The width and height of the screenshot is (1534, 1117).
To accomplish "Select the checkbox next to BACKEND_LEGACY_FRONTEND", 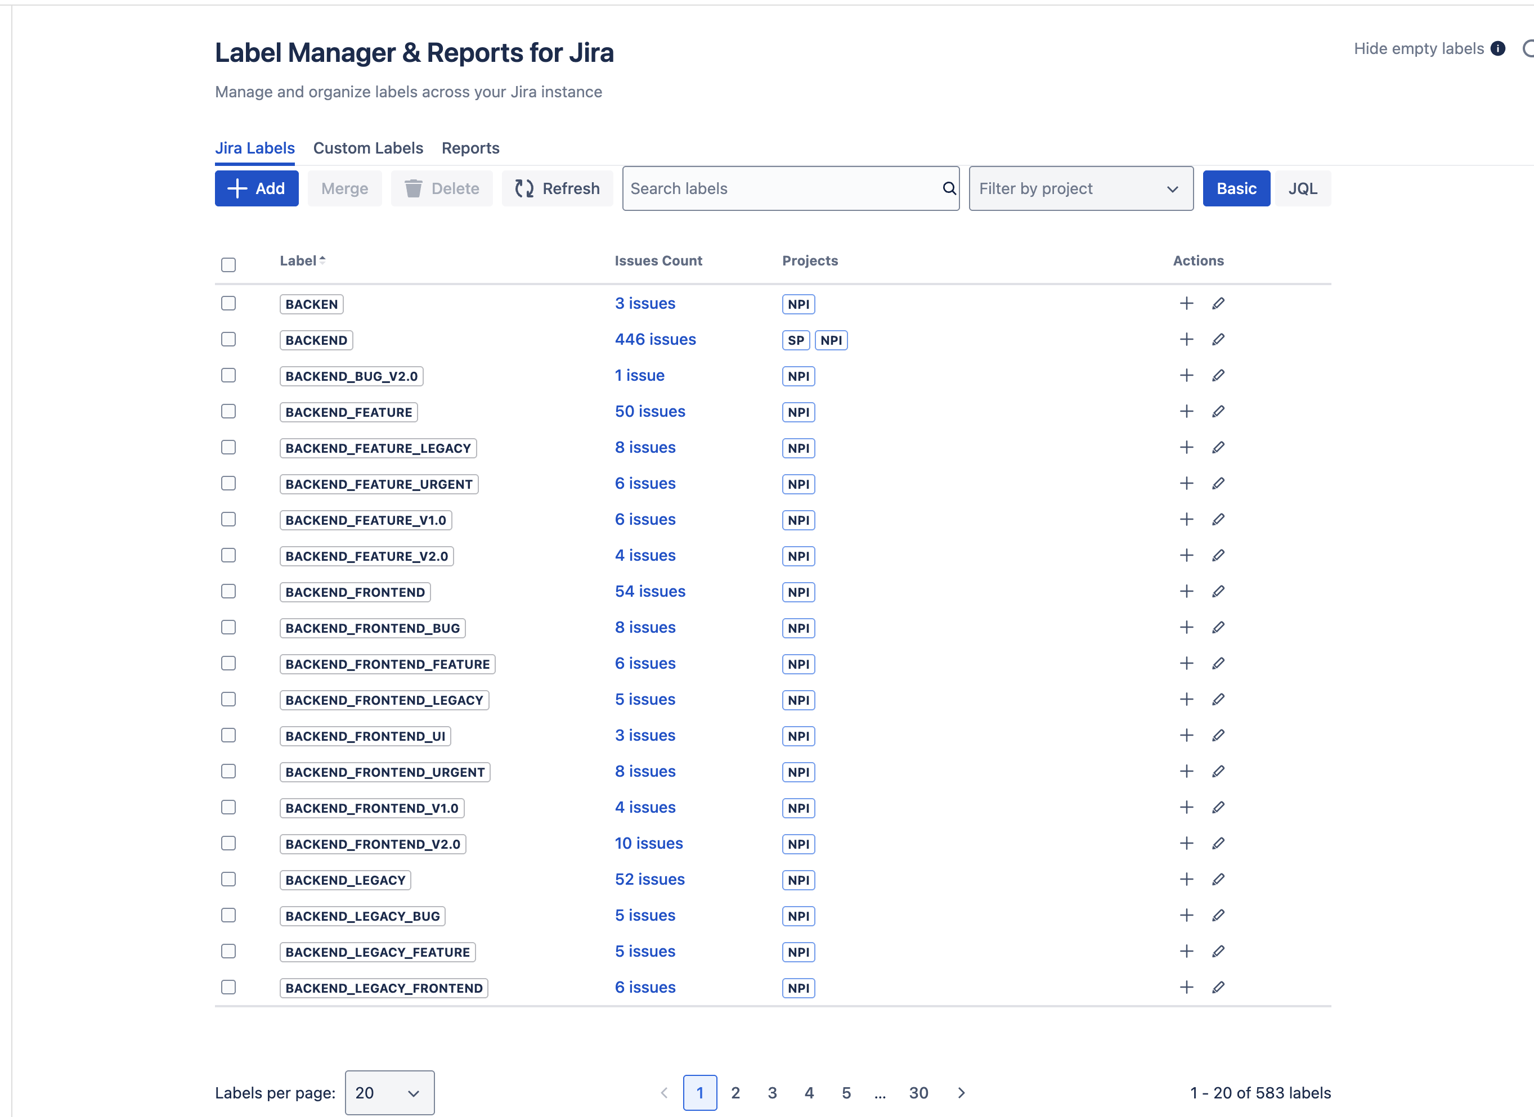I will [x=228, y=987].
